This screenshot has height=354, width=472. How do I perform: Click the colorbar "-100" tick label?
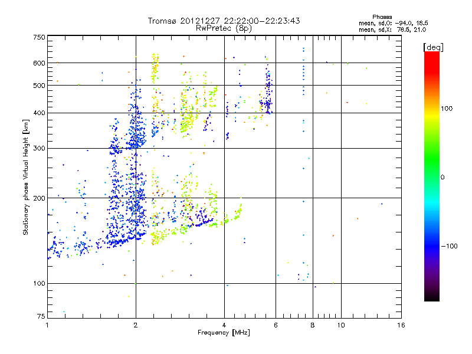(449, 246)
